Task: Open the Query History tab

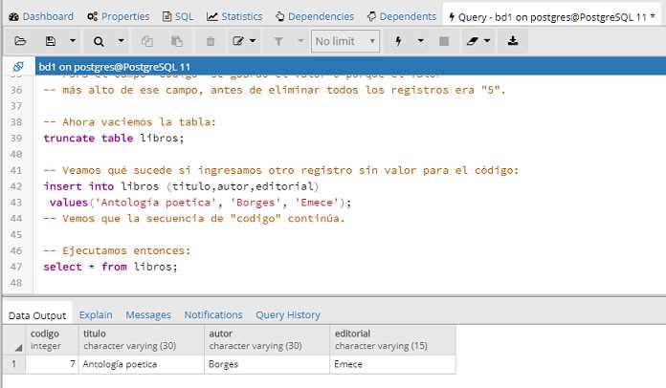Action: [288, 315]
